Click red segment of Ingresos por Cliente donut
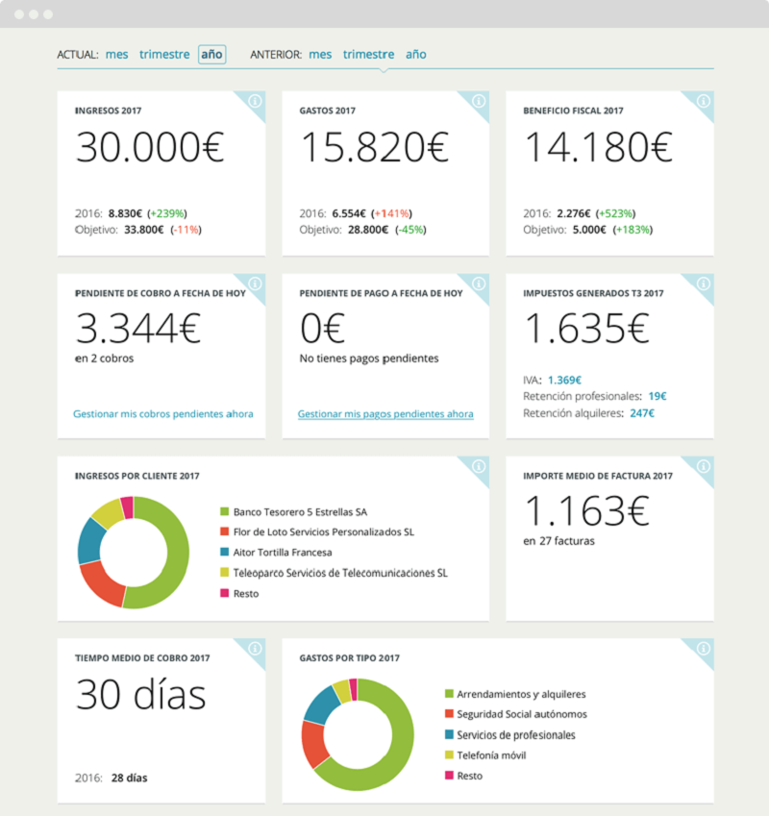 103,581
